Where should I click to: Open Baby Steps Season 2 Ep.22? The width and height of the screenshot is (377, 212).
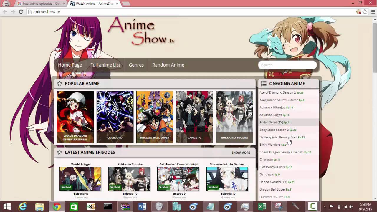tap(289, 130)
